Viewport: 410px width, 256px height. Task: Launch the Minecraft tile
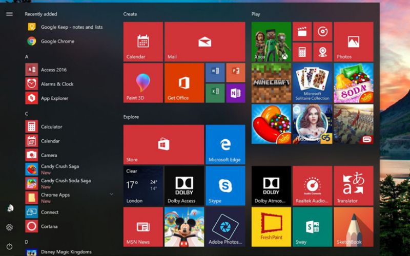click(271, 83)
